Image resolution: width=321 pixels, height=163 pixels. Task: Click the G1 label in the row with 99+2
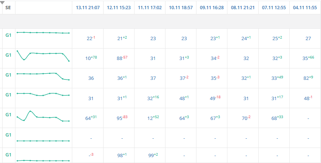(8, 155)
